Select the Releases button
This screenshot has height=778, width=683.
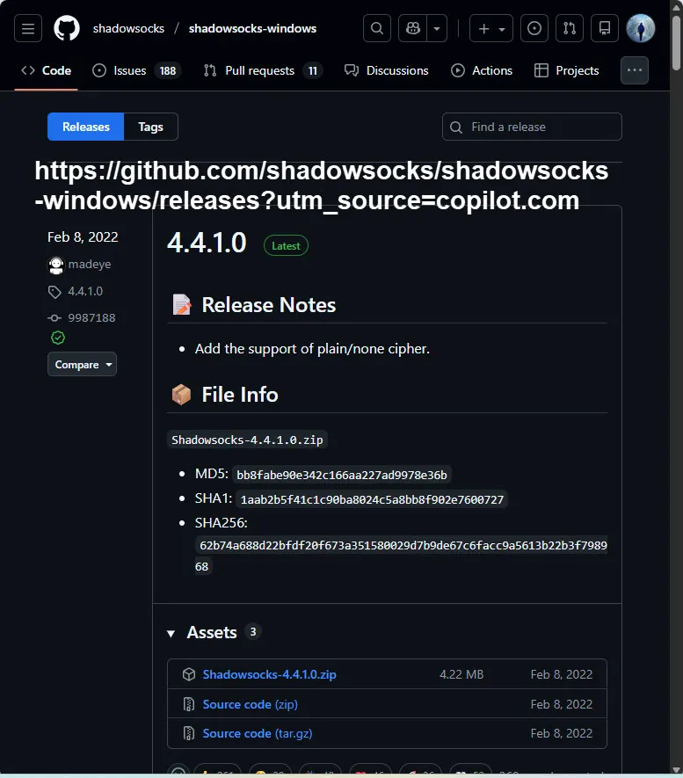[85, 127]
